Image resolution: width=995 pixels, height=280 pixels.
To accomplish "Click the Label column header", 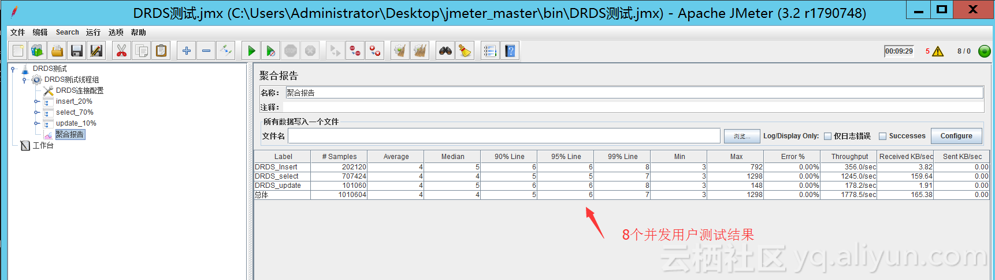I will coord(283,157).
